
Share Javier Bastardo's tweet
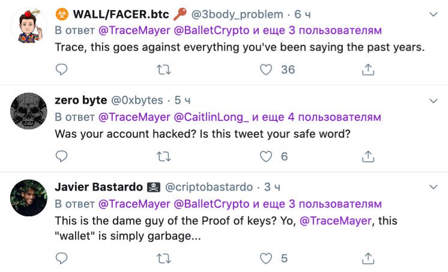368,258
